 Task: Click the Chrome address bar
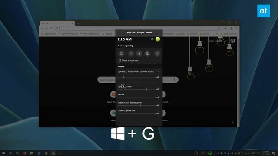[x=138, y=28]
